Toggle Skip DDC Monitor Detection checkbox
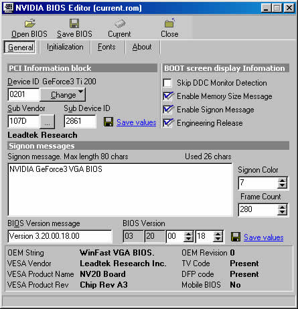 tap(167, 83)
